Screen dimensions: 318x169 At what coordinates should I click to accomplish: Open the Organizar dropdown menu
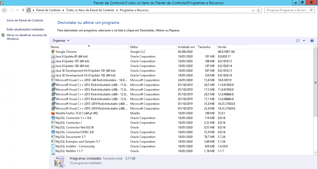click(x=61, y=41)
